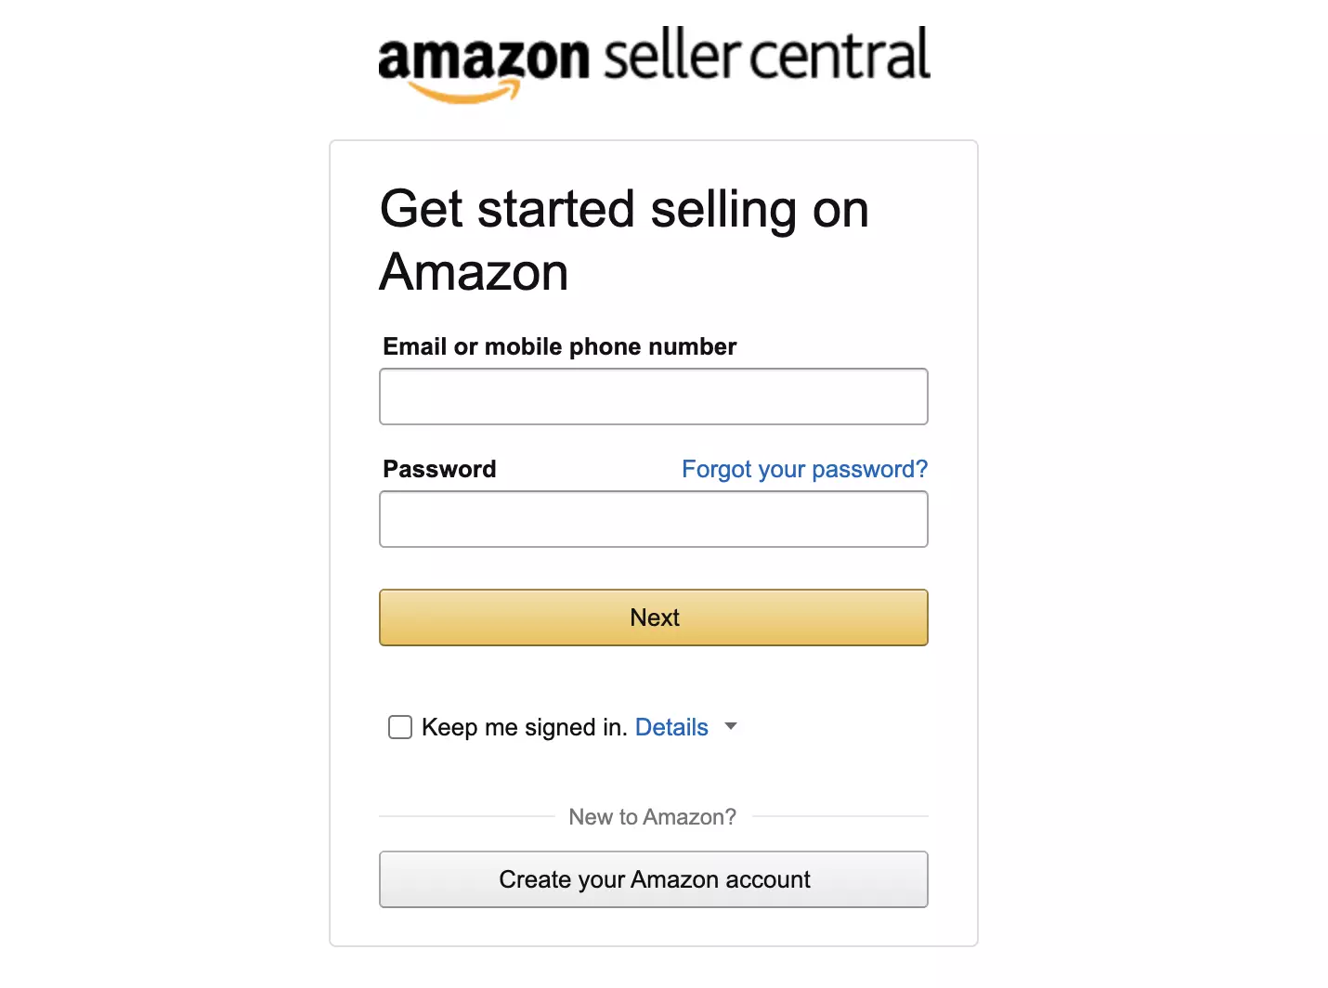Click the 'seller central' text in the logo
Viewport: 1328px width, 988px height.
pyautogui.click(x=767, y=54)
